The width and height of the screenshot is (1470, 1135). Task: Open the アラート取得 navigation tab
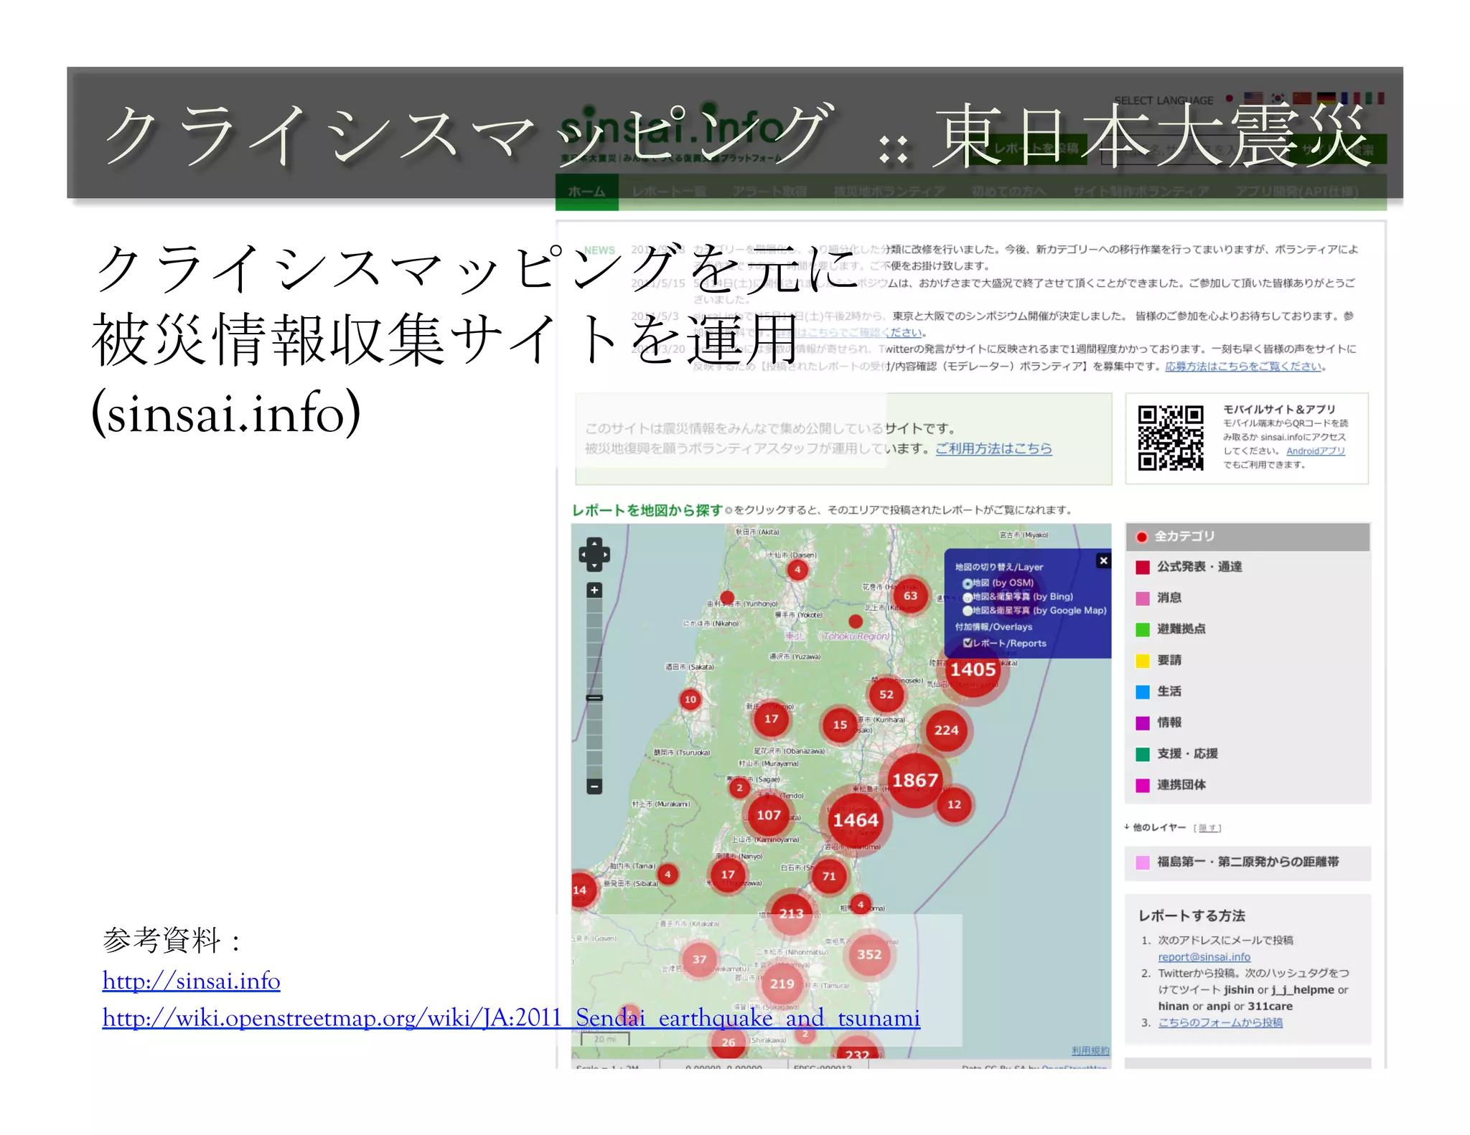tap(769, 192)
